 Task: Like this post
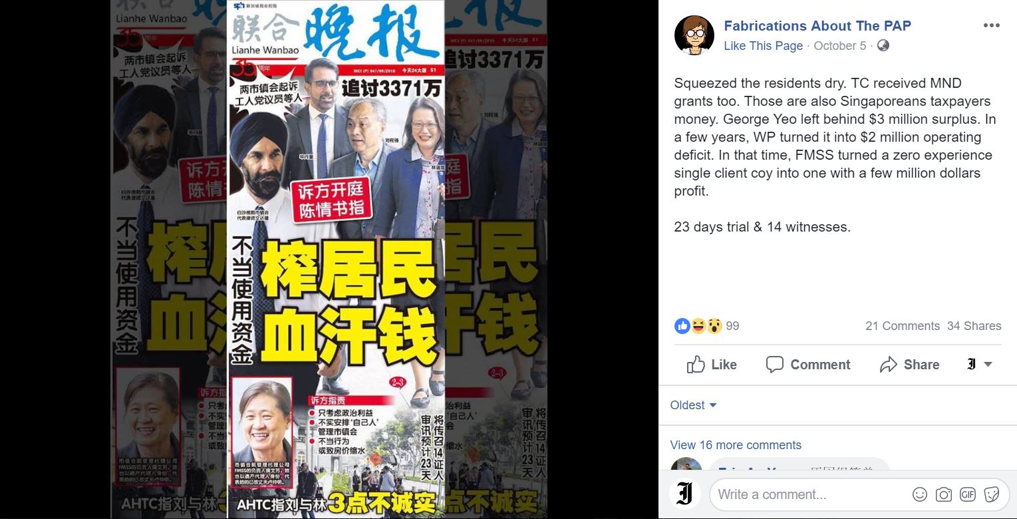pos(712,365)
